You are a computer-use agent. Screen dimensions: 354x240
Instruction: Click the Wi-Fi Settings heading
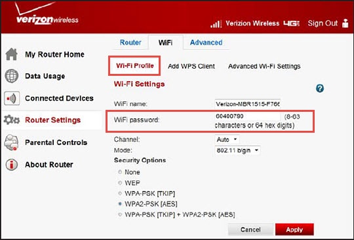click(139, 84)
